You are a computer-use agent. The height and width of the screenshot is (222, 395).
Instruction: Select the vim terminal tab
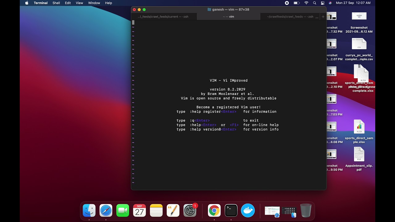[229, 17]
